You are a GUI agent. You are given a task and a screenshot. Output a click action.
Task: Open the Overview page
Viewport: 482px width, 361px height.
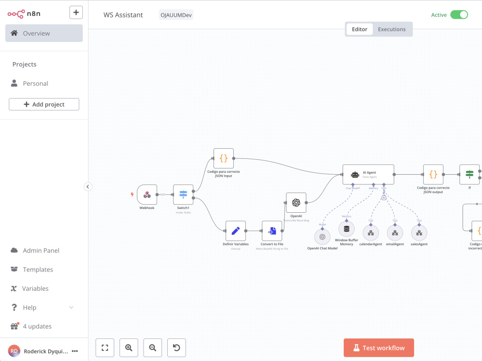tap(44, 33)
